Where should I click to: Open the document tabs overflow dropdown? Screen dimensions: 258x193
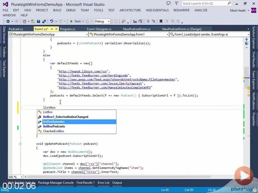[x=248, y=29]
